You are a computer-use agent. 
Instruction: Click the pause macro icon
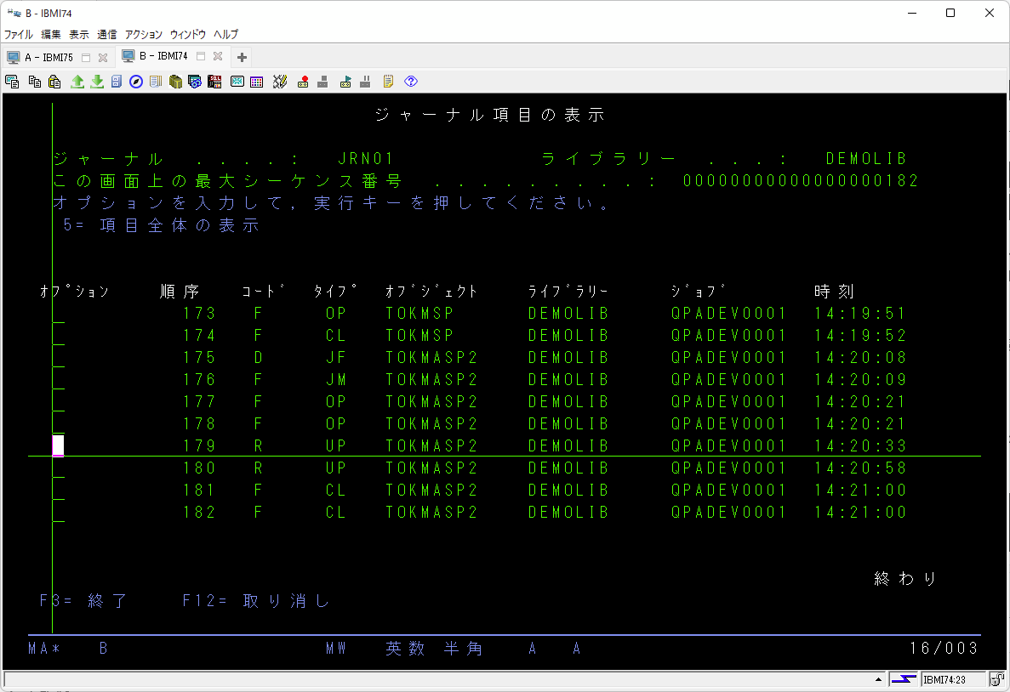click(x=365, y=82)
